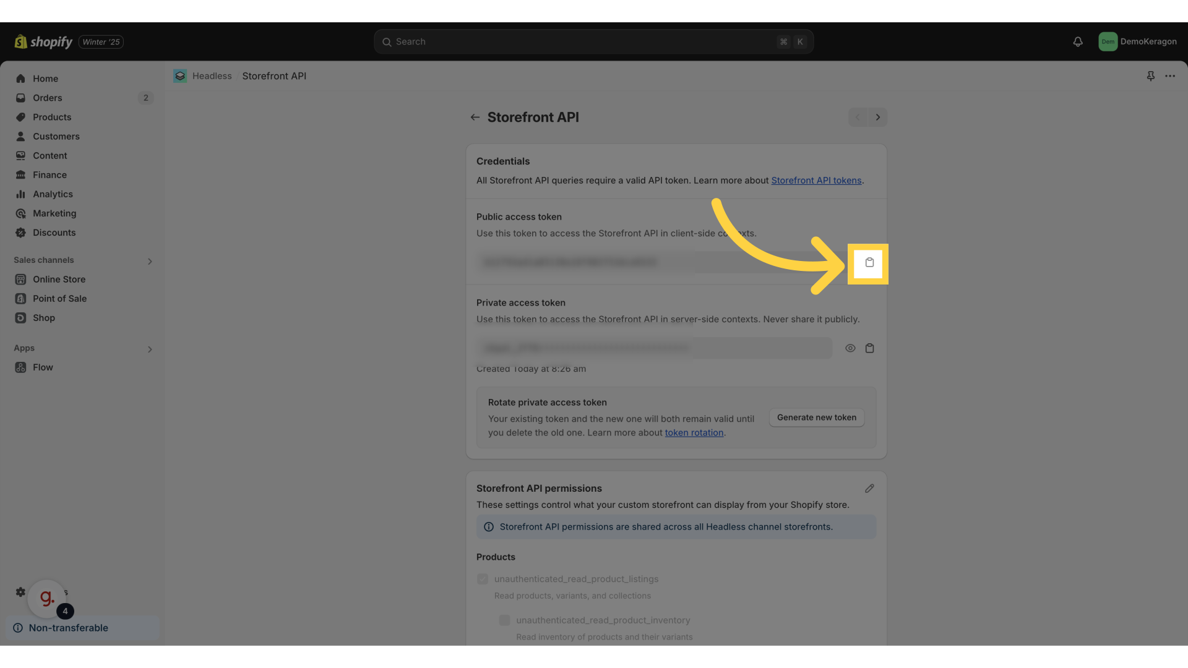1188x668 pixels.
Task: Click the Orders count badge 2
Action: click(x=145, y=98)
